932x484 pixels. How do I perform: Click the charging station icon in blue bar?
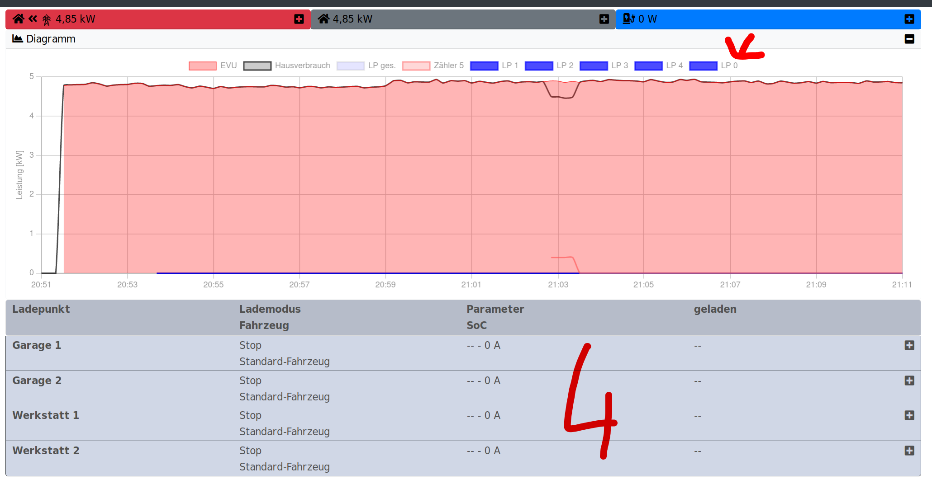coord(628,19)
